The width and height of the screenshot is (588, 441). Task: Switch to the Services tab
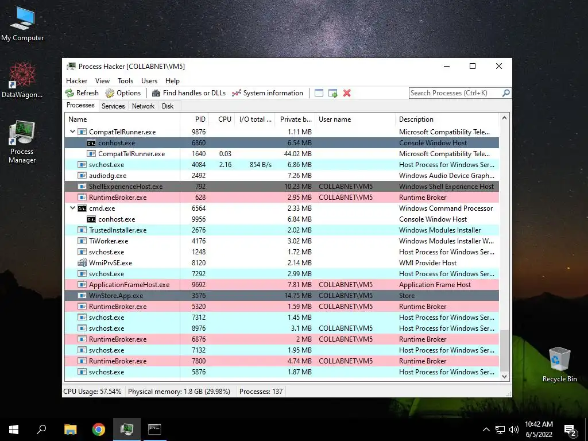(x=113, y=106)
